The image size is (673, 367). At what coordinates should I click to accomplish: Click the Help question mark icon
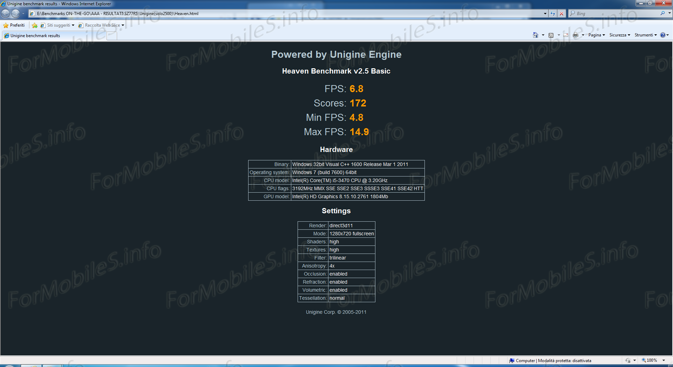(x=662, y=35)
